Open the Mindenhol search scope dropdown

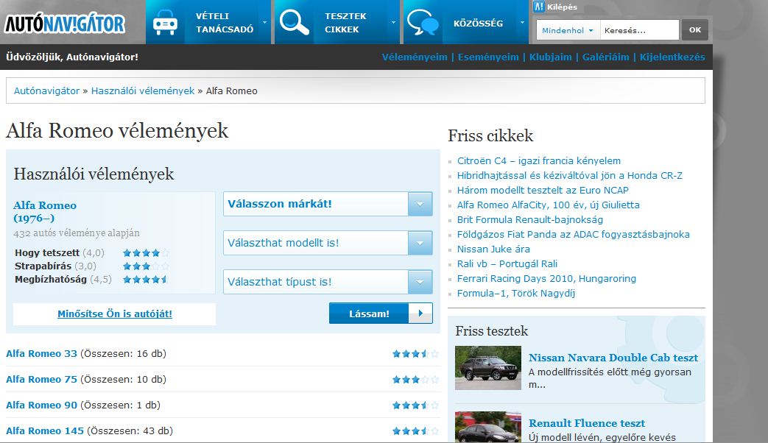(568, 30)
